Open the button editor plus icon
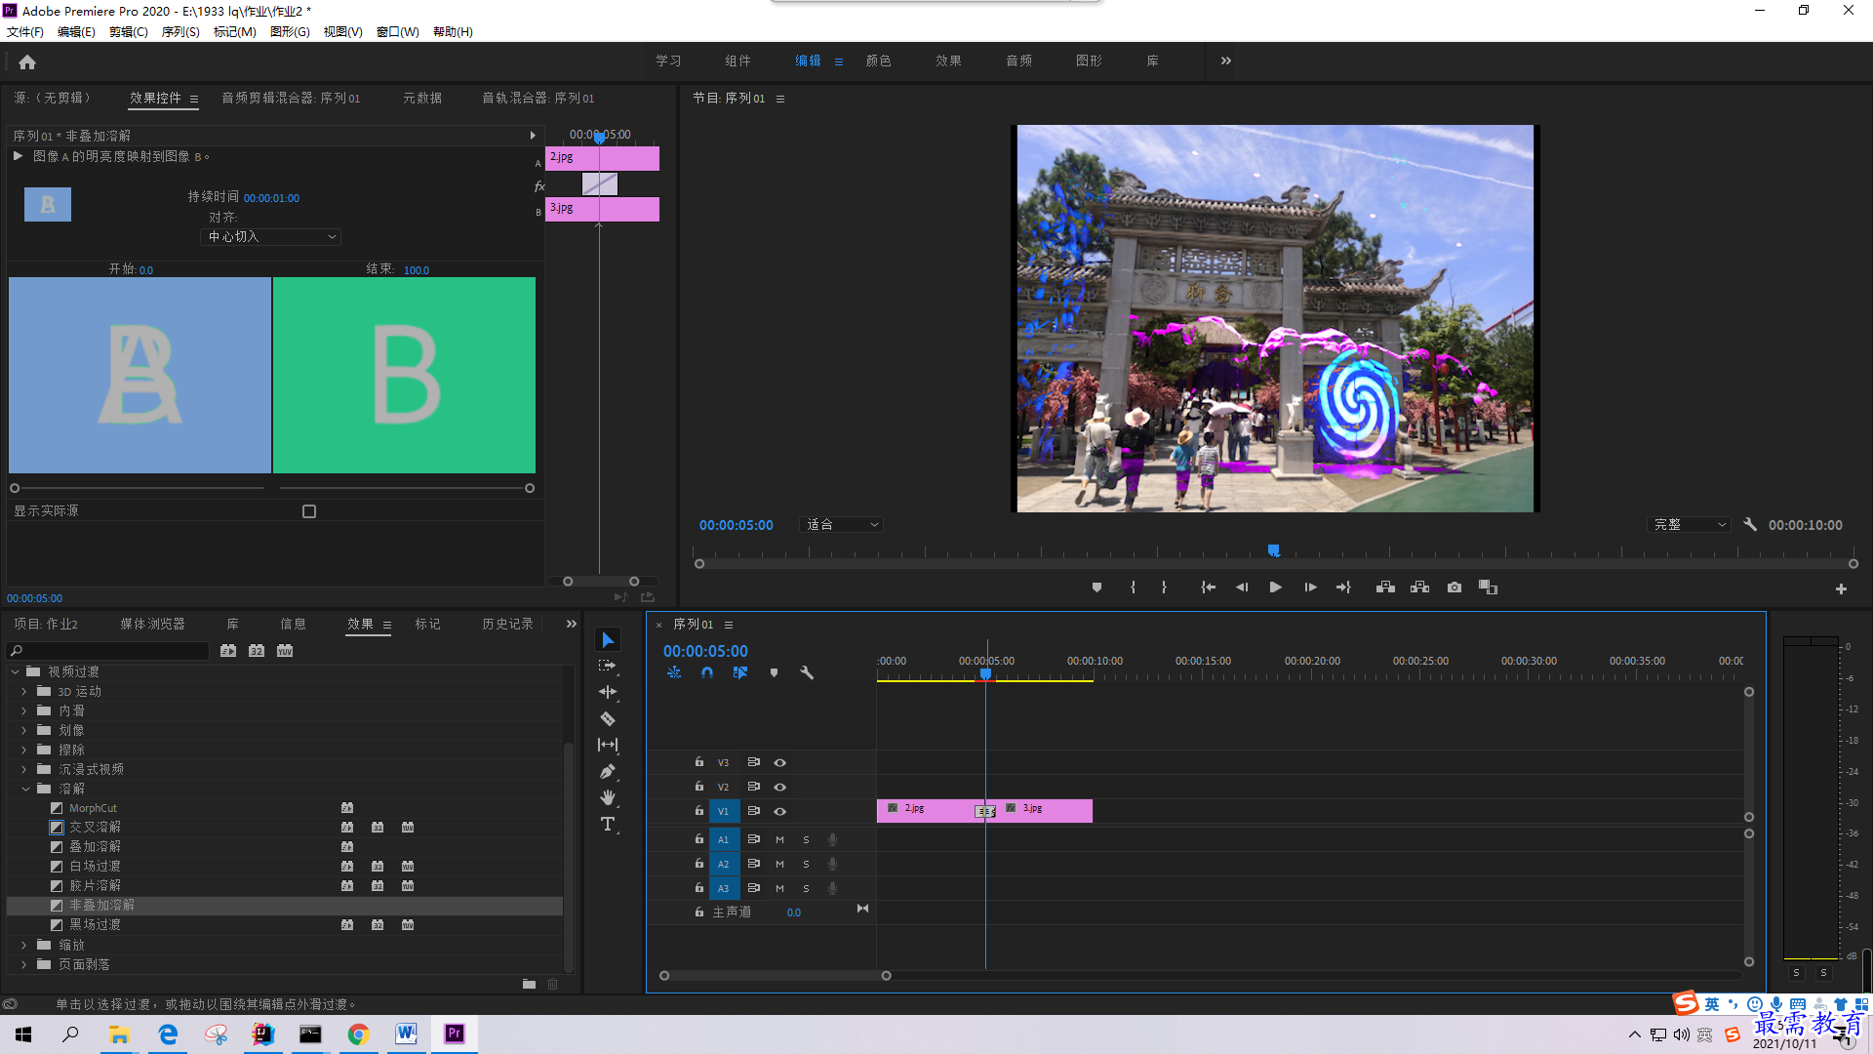The image size is (1873, 1054). pyautogui.click(x=1841, y=588)
